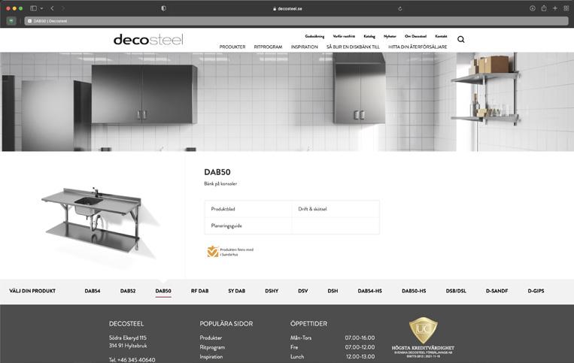Open the Katalog top link
The width and height of the screenshot is (574, 363).
click(369, 36)
